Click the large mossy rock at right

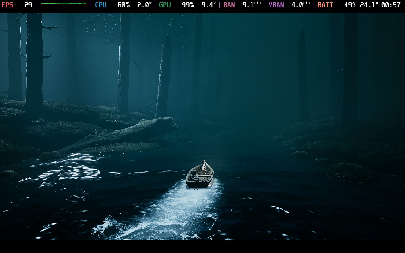354,173
